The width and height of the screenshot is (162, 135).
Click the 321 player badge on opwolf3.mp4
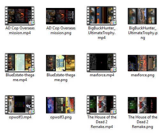click(31, 111)
